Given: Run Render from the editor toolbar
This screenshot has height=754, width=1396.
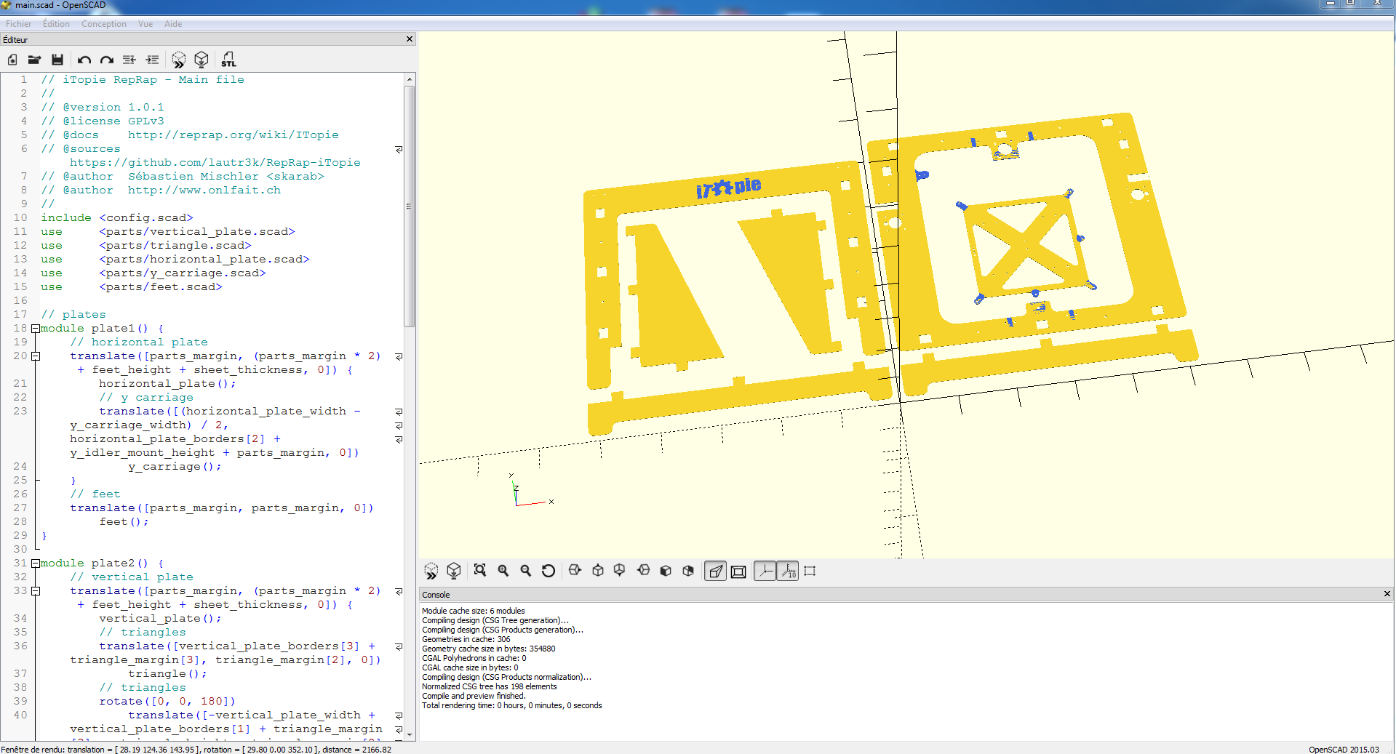Looking at the screenshot, I should pos(202,60).
